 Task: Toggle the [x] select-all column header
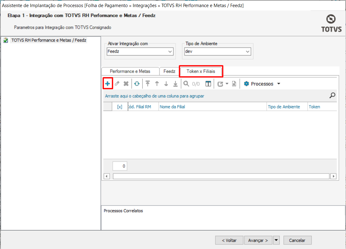click(x=119, y=107)
